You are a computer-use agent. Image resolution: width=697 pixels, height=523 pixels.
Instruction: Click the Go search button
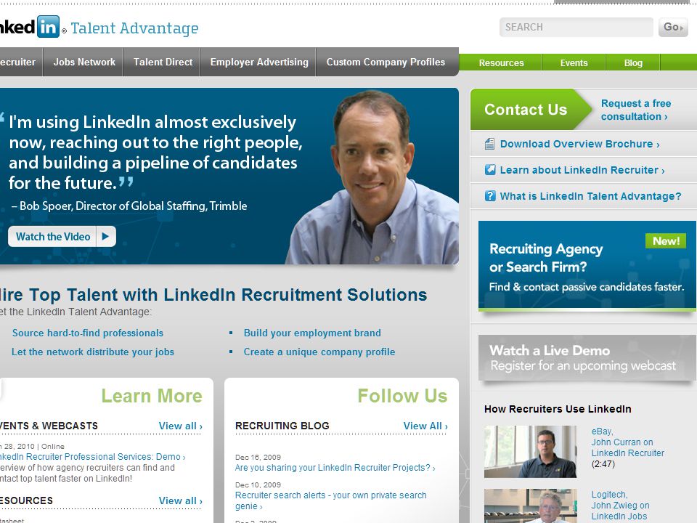coord(673,27)
